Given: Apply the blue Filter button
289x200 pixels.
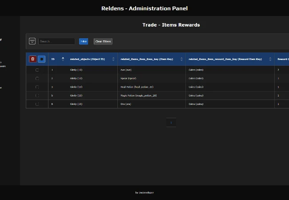Looking at the screenshot, I should point(84,41).
